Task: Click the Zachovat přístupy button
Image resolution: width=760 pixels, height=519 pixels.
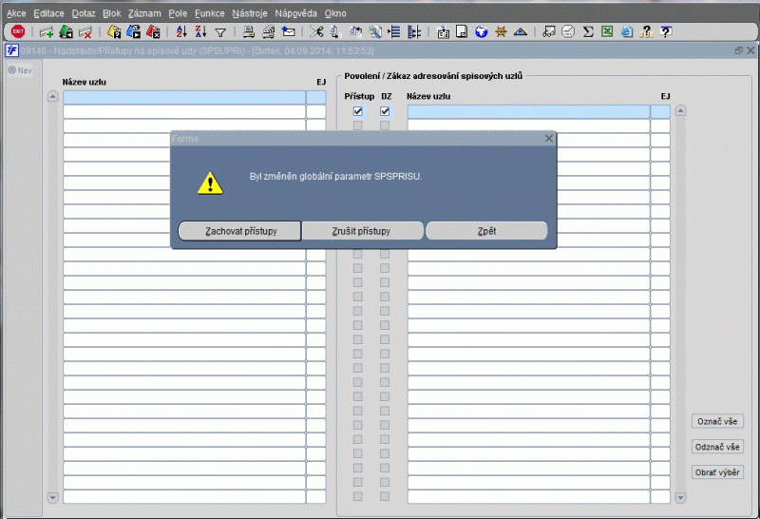Action: 240,231
